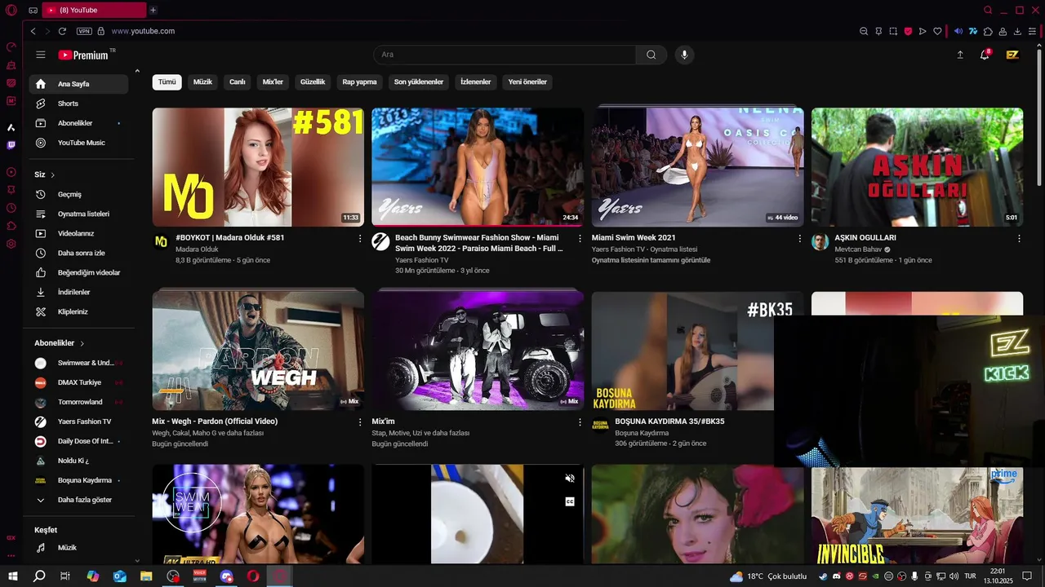
Task: Click the YouTube Premium logo
Action: [x=83, y=55]
